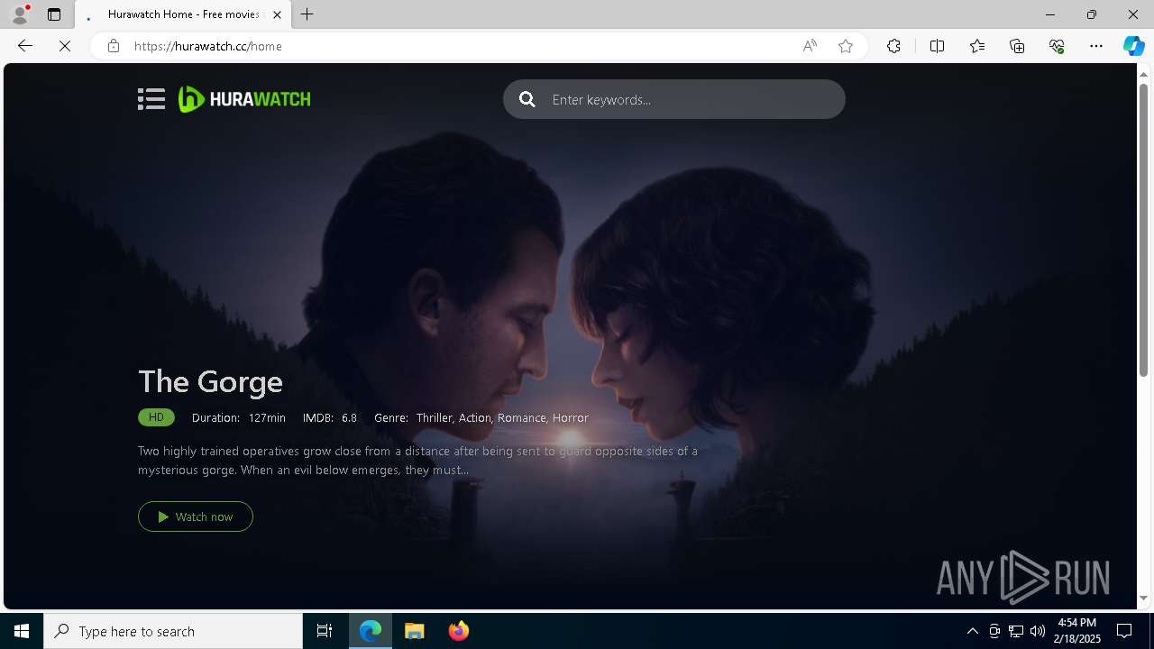Viewport: 1154px width, 649px height.
Task: Click the search magnifier icon
Action: 527,99
